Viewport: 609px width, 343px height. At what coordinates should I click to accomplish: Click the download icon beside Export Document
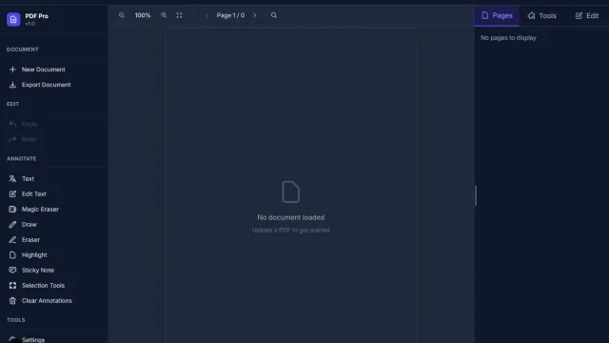coord(12,85)
